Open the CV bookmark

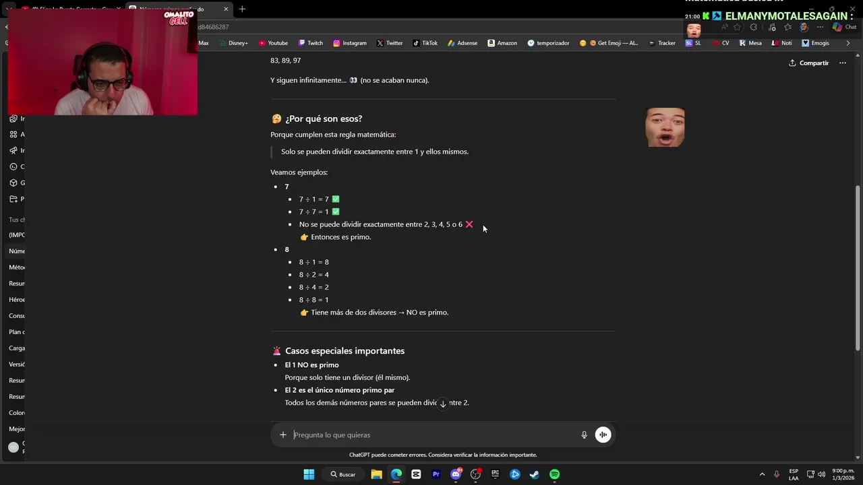click(721, 43)
